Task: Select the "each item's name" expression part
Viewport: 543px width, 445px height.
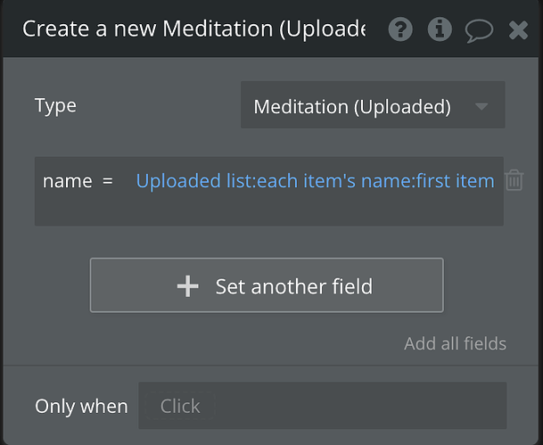Action: 331,181
